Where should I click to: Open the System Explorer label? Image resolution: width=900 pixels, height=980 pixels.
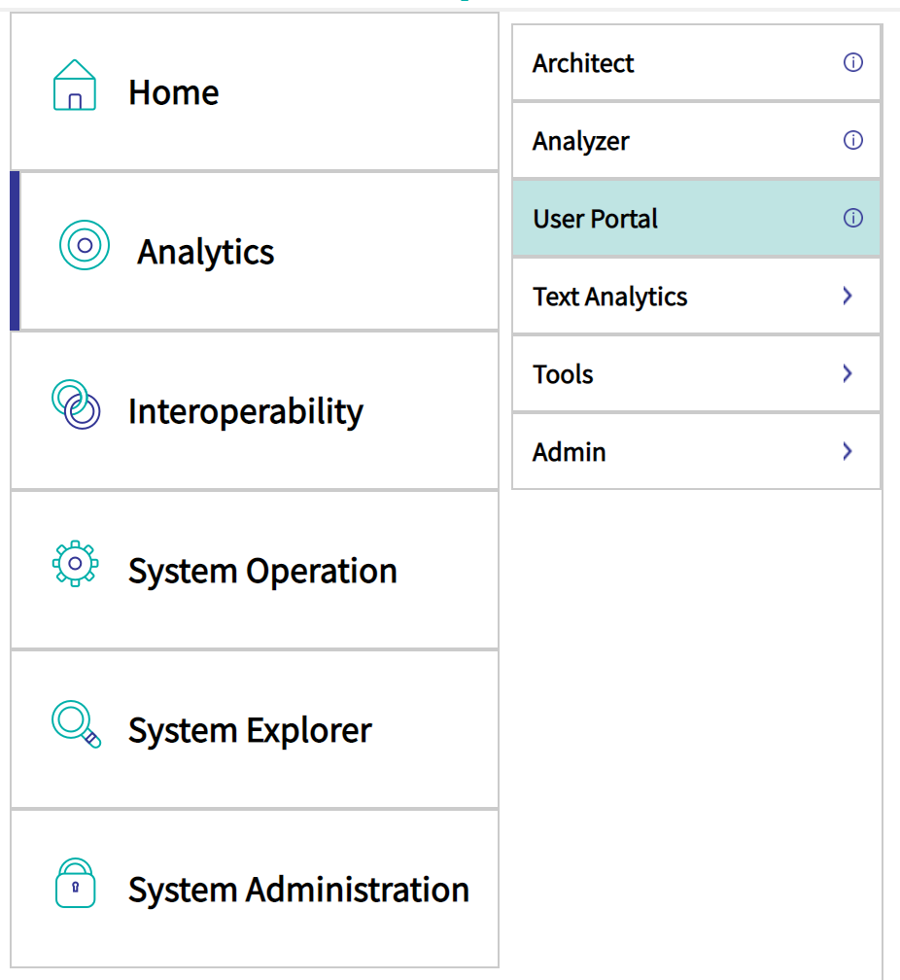click(250, 731)
